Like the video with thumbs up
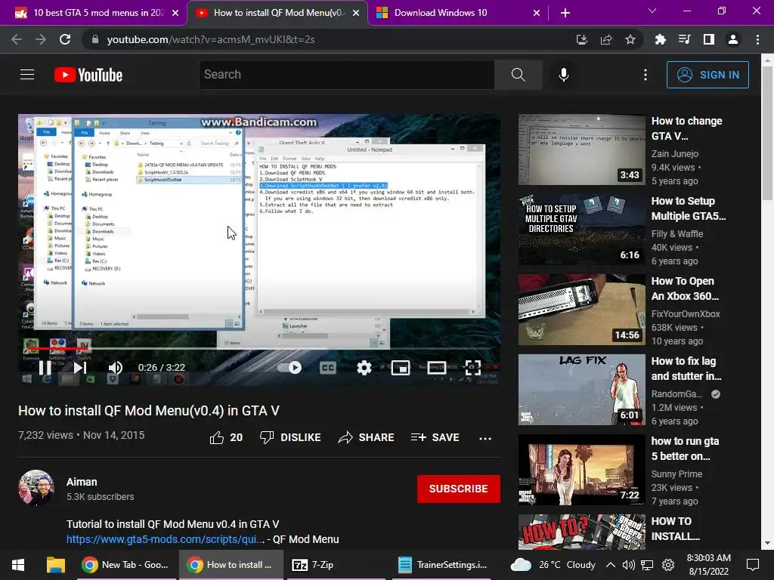The height and width of the screenshot is (580, 774). click(226, 437)
